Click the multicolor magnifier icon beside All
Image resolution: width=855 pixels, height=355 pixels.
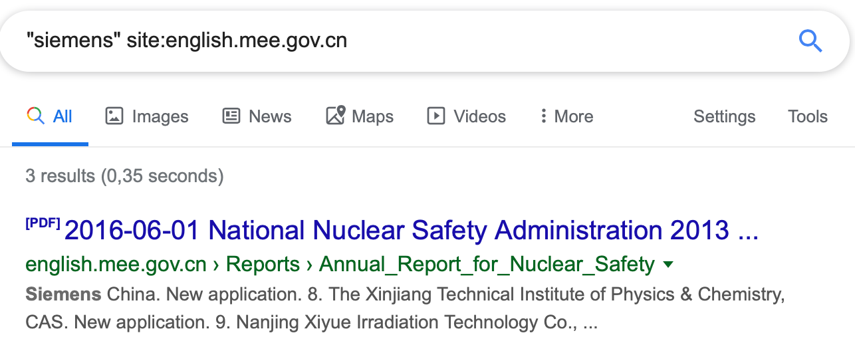point(35,116)
